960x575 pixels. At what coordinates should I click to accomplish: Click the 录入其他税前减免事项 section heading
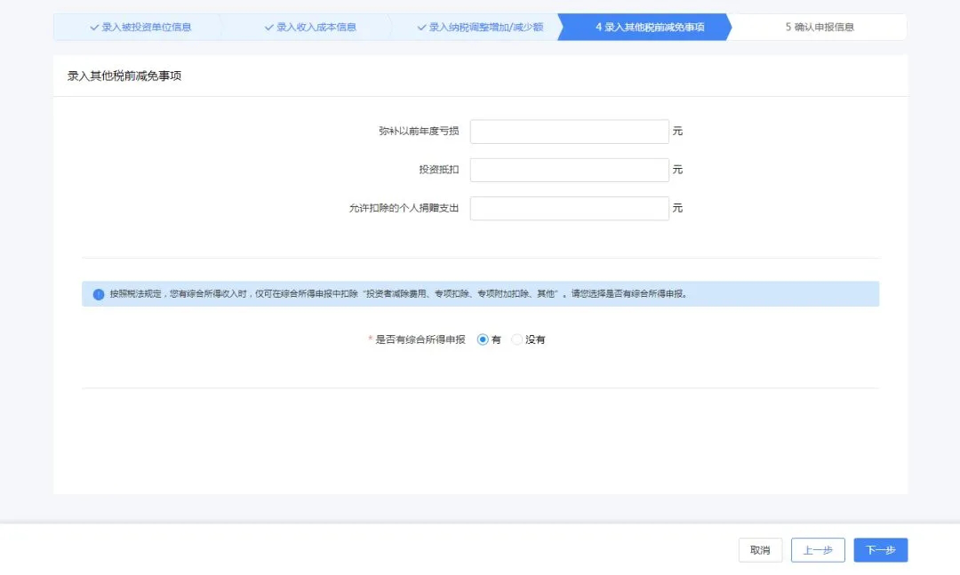[x=124, y=76]
